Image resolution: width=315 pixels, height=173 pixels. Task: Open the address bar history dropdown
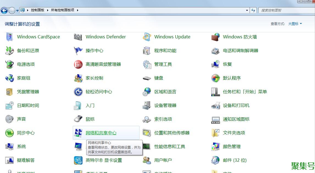(247, 10)
